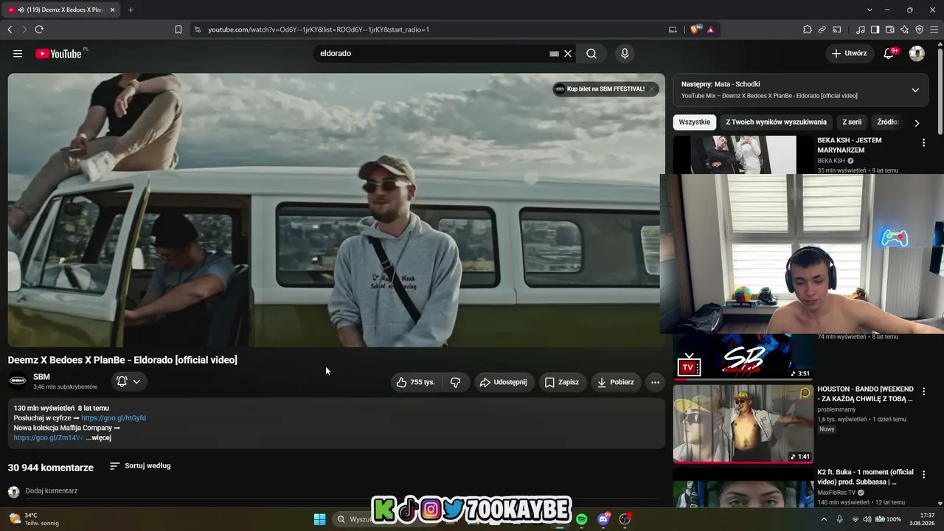
Task: Select the Wszystkie filter chip
Action: (695, 122)
